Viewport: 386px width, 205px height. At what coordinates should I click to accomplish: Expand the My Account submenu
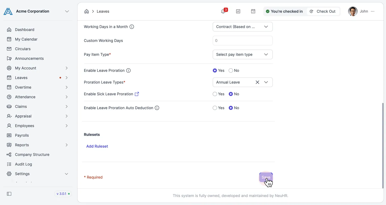point(66,68)
